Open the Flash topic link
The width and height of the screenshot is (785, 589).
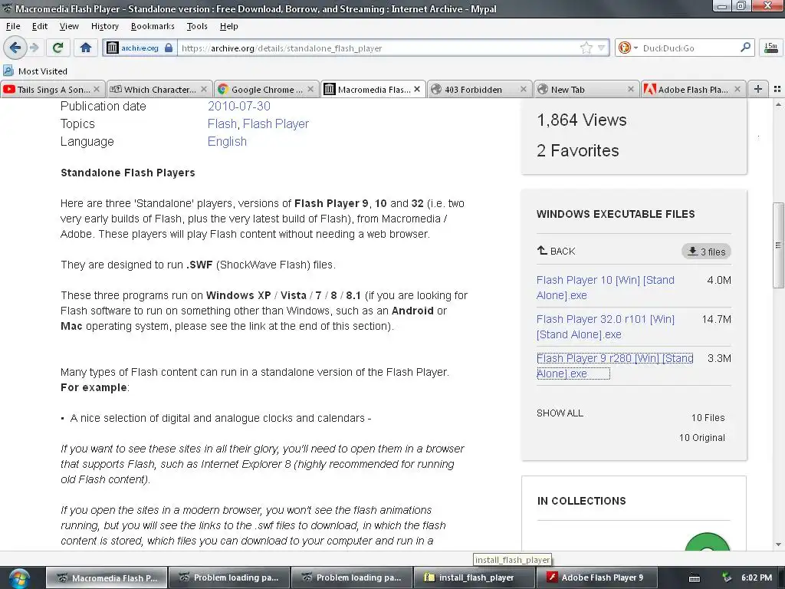point(222,123)
